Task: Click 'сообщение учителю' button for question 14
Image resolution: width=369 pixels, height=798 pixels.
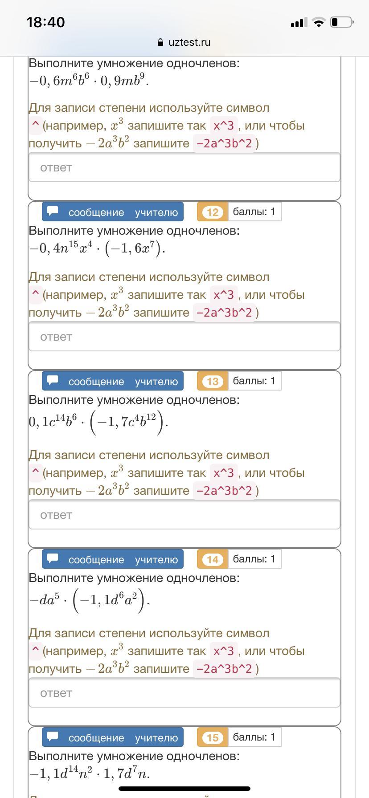Action: pos(113,559)
